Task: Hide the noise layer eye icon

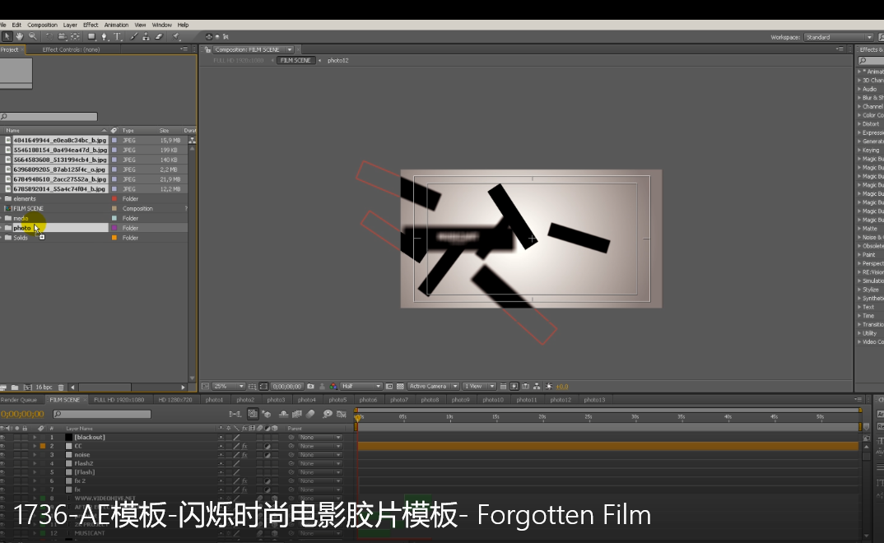Action: pos(2,455)
